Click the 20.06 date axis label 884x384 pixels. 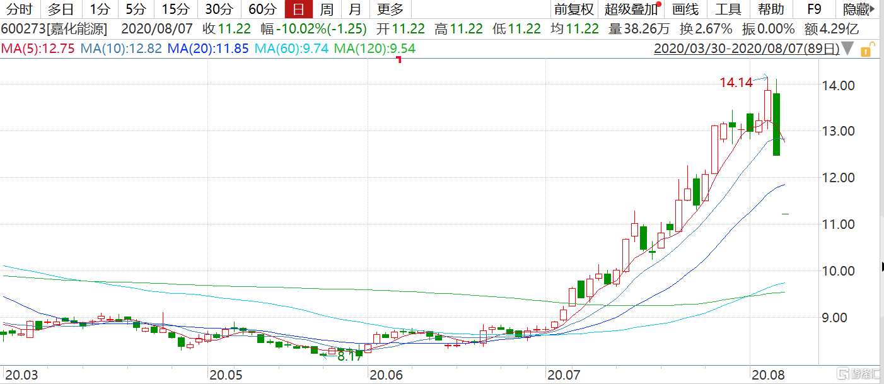(x=386, y=375)
